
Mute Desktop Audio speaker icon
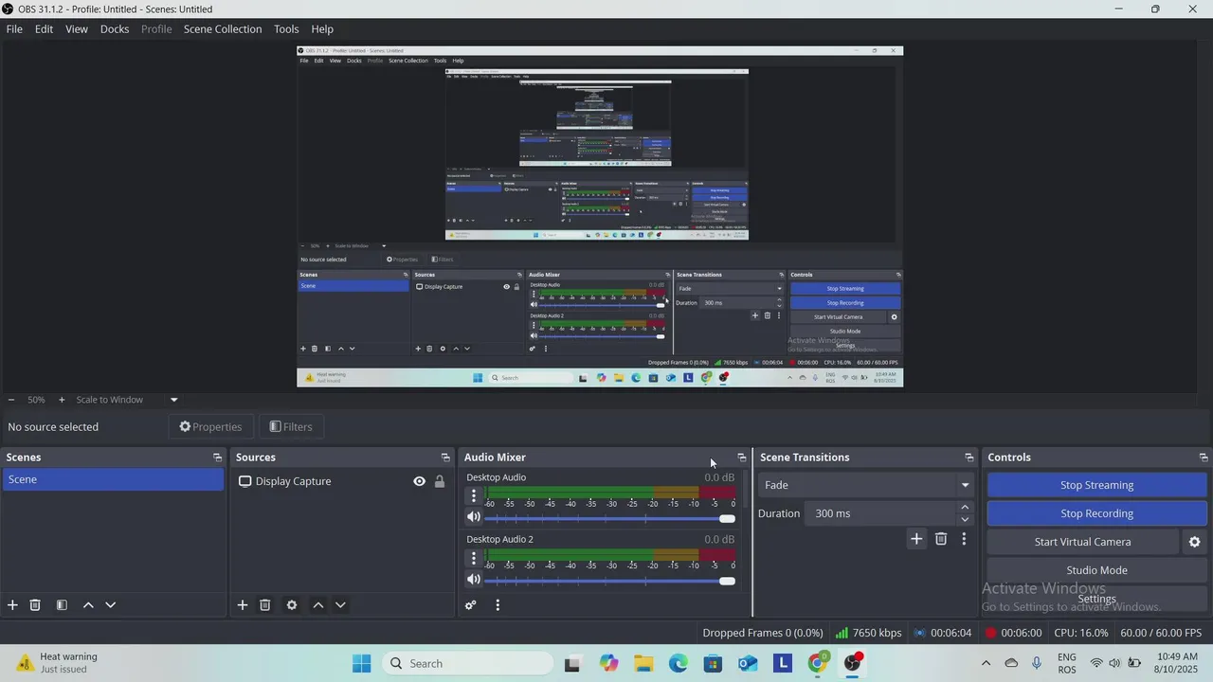[x=474, y=517]
